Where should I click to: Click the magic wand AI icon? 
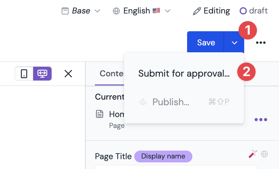point(253,154)
